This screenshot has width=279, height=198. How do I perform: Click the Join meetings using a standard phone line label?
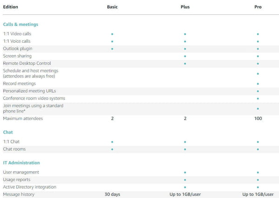coord(33,108)
